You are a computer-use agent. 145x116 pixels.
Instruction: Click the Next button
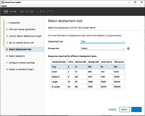(136, 110)
